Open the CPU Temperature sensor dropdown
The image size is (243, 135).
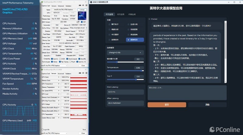(59, 114)
